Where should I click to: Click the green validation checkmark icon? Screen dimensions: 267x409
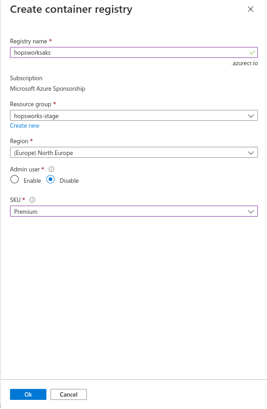coord(252,52)
